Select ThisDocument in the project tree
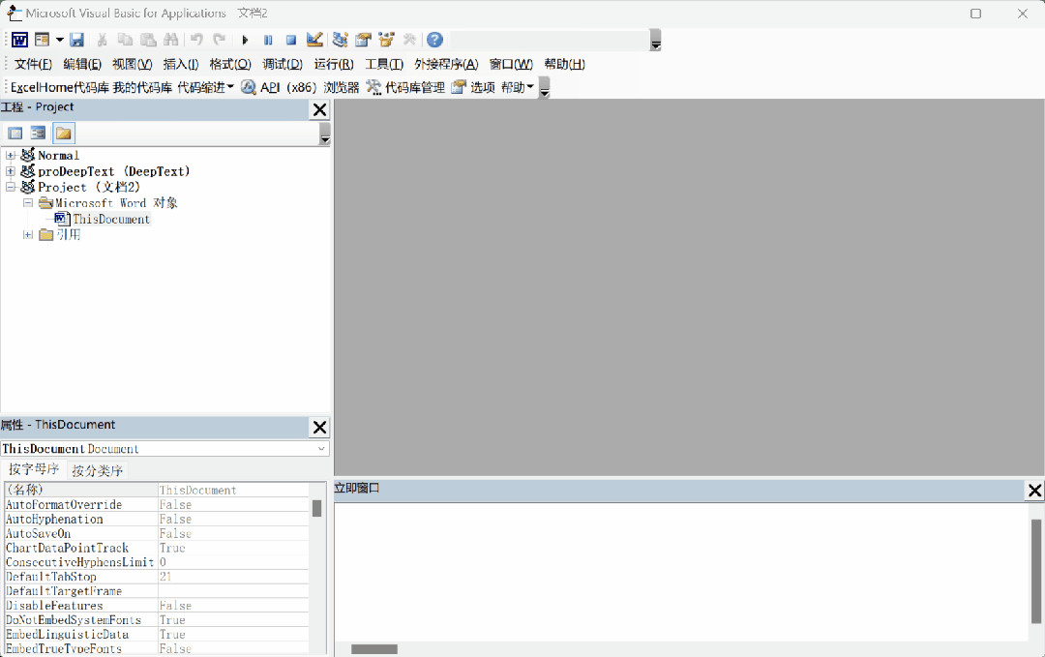 click(110, 220)
